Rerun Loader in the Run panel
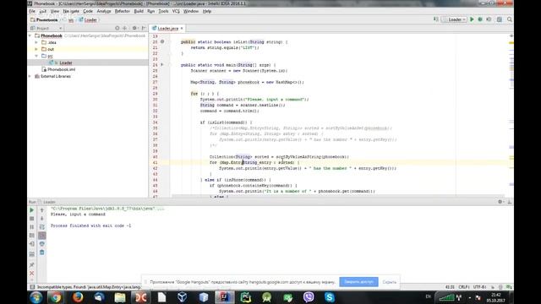Screen dimensions: 541x304 click(x=32, y=210)
